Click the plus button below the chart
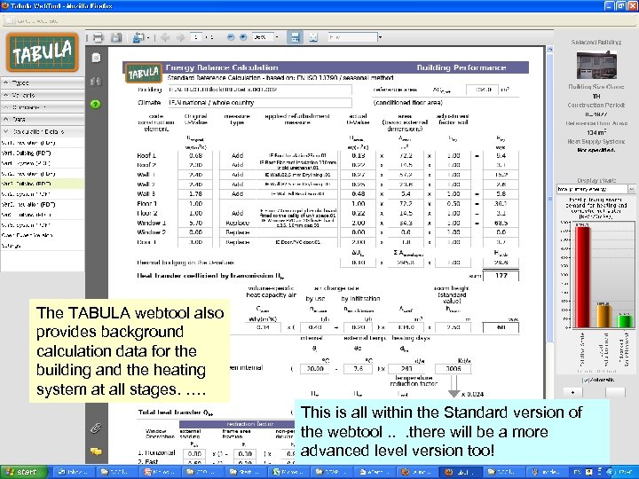The image size is (639, 479). [573, 392]
